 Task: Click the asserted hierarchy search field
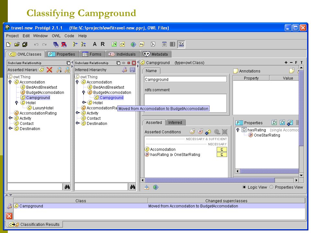coord(35,187)
